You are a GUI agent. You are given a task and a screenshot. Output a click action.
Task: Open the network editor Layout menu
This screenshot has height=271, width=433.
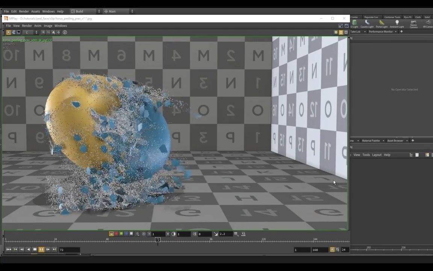[x=377, y=155]
